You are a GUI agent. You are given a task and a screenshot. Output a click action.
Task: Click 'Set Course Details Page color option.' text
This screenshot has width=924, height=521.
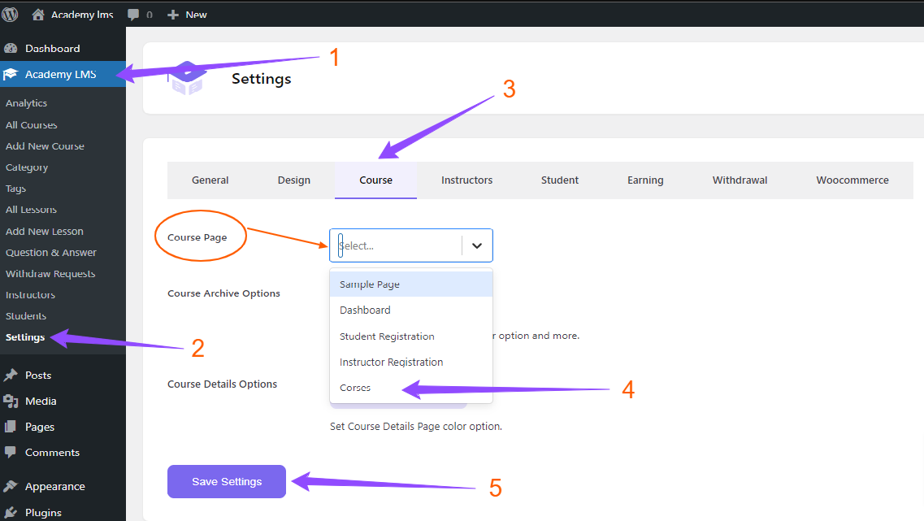point(416,426)
